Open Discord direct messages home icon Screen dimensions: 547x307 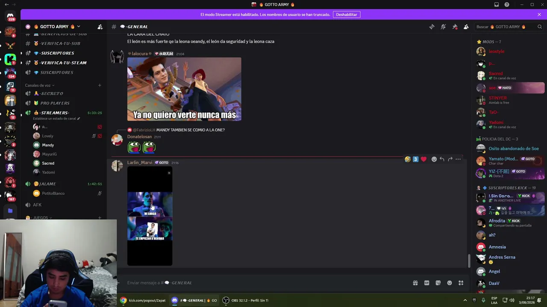pyautogui.click(x=10, y=17)
